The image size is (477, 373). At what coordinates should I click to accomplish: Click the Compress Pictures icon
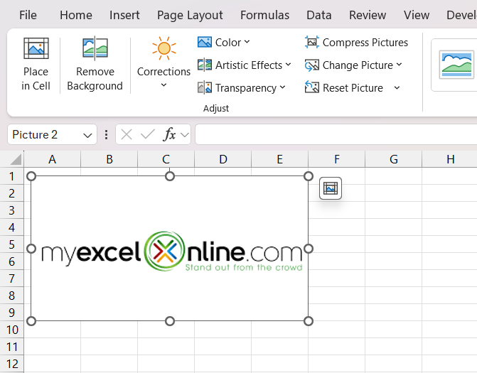[x=312, y=42]
